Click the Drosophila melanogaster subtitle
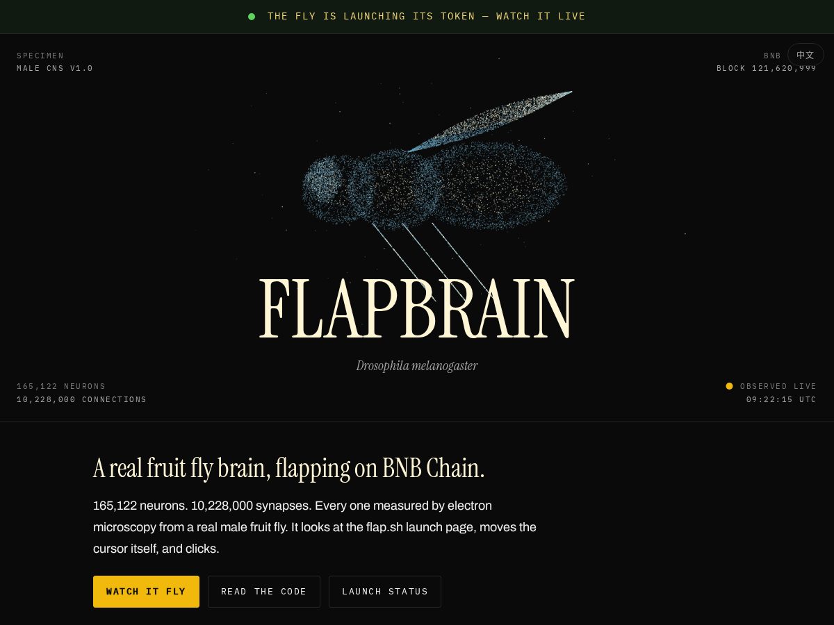The image size is (834, 625). [x=417, y=365]
